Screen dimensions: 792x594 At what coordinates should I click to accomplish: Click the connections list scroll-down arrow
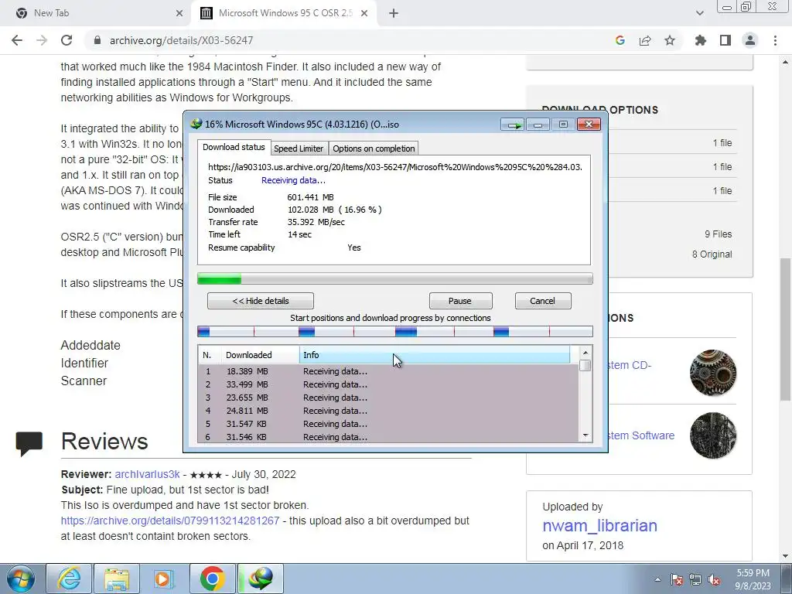tap(585, 435)
